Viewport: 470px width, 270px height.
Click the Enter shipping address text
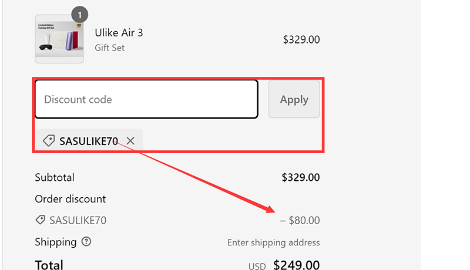(273, 242)
